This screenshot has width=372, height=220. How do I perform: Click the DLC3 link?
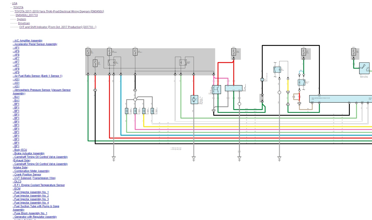pos(17,181)
